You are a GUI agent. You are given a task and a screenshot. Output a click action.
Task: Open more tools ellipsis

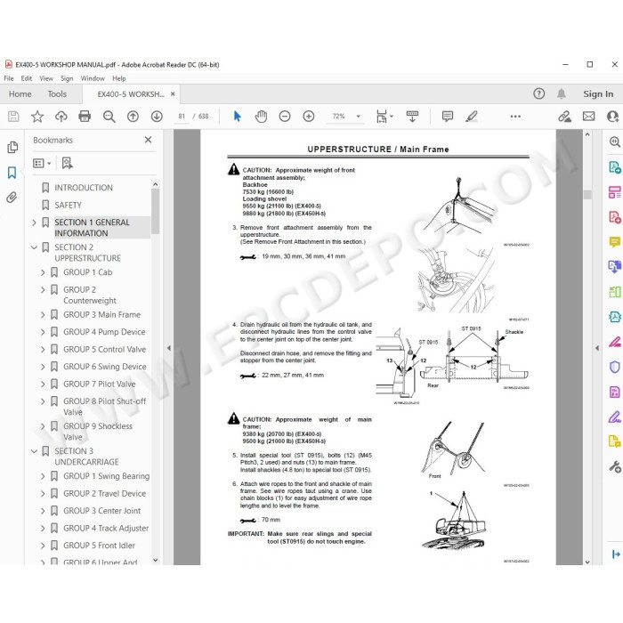(515, 117)
